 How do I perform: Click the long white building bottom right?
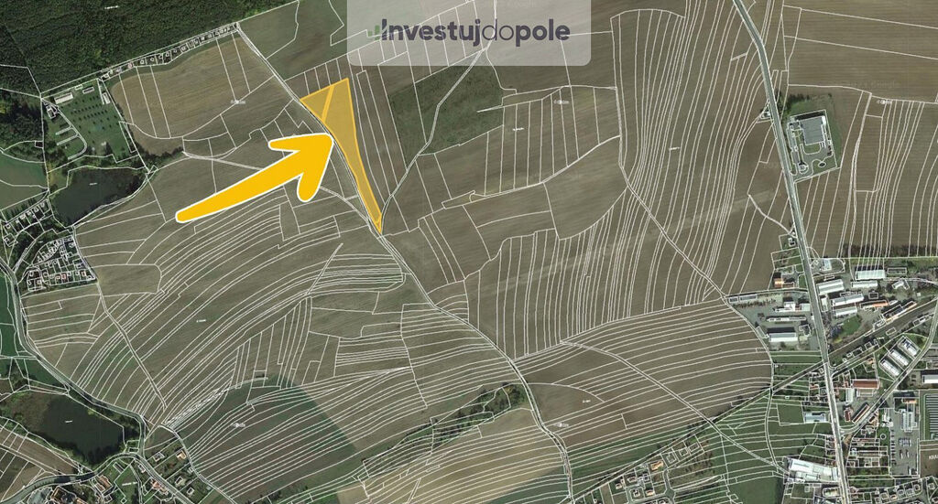coord(813,469)
